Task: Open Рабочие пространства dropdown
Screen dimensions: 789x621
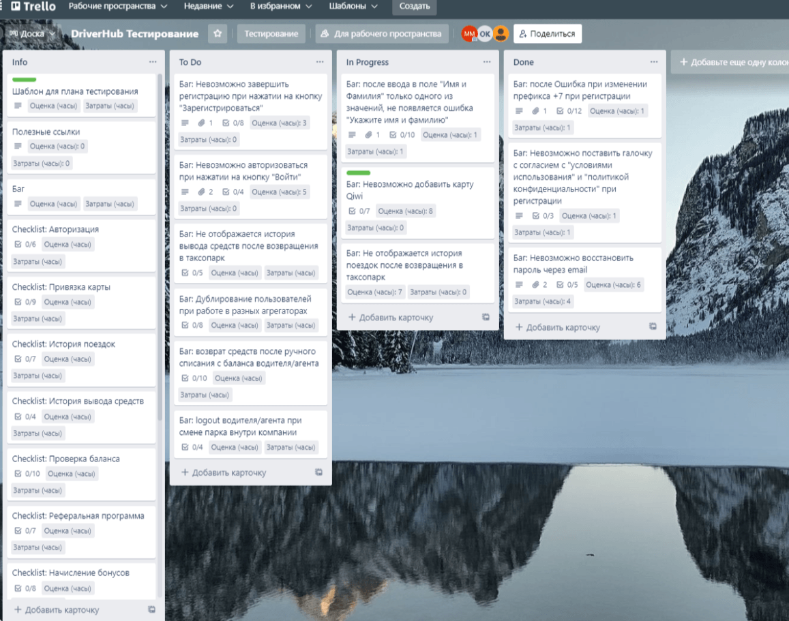Action: [118, 7]
